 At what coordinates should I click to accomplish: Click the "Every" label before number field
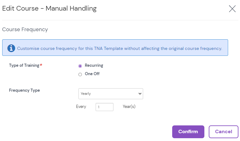pos(81,107)
